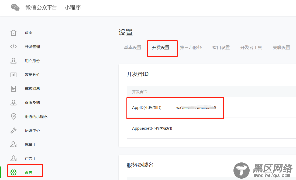Click the 微信公众平台 header title
Screen dimensions: 296x180
(x=41, y=8)
